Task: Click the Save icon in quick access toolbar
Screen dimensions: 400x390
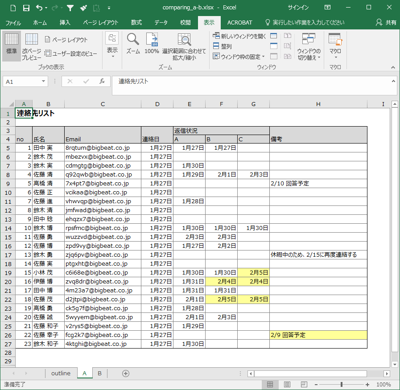Action: [x=26, y=8]
